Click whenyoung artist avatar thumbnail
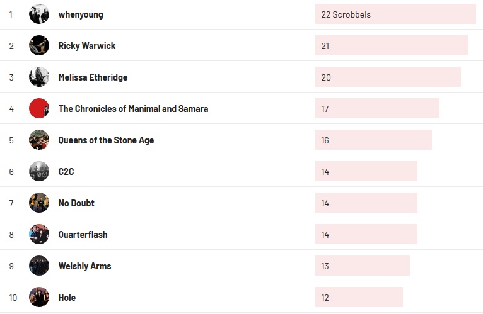The width and height of the screenshot is (483, 314). tap(39, 14)
